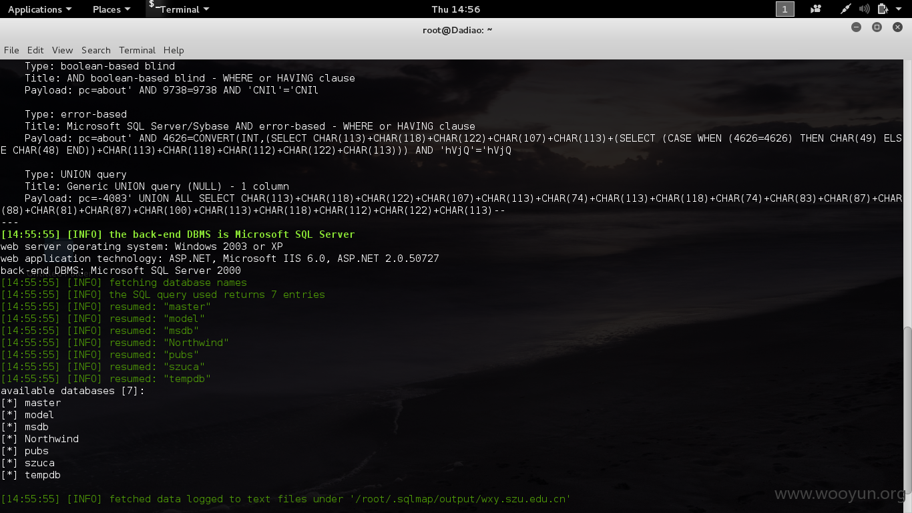Click the log line resumed: "msdb"

tap(99, 331)
